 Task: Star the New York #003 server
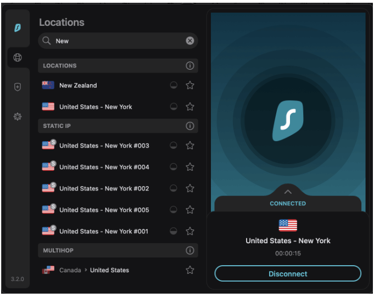point(190,145)
